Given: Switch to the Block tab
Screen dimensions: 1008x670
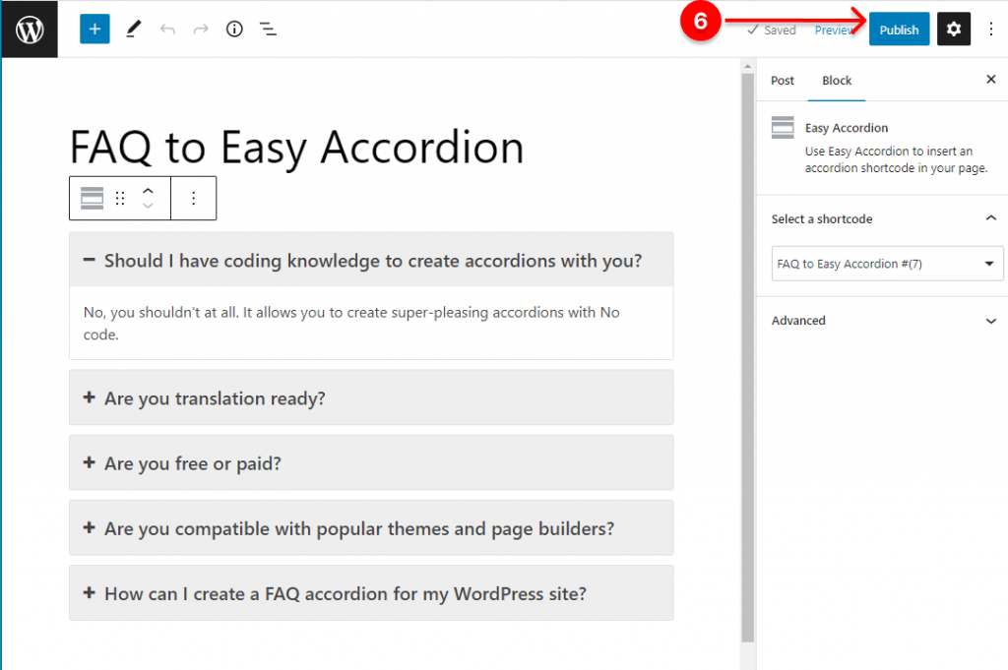Looking at the screenshot, I should (837, 81).
